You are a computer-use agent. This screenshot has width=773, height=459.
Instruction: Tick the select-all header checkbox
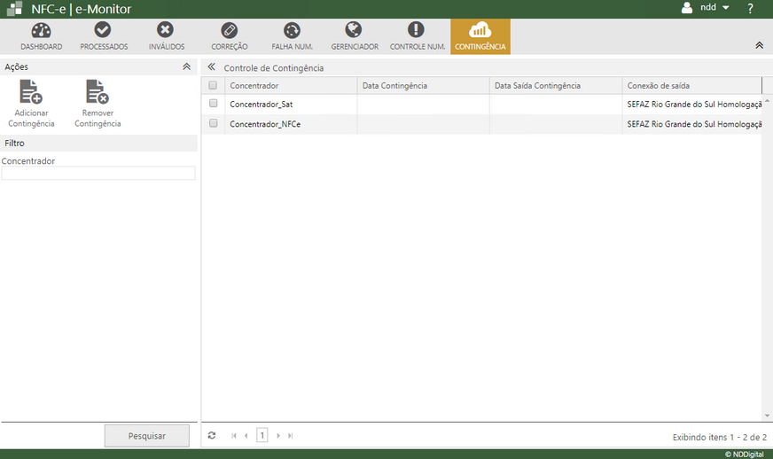213,86
